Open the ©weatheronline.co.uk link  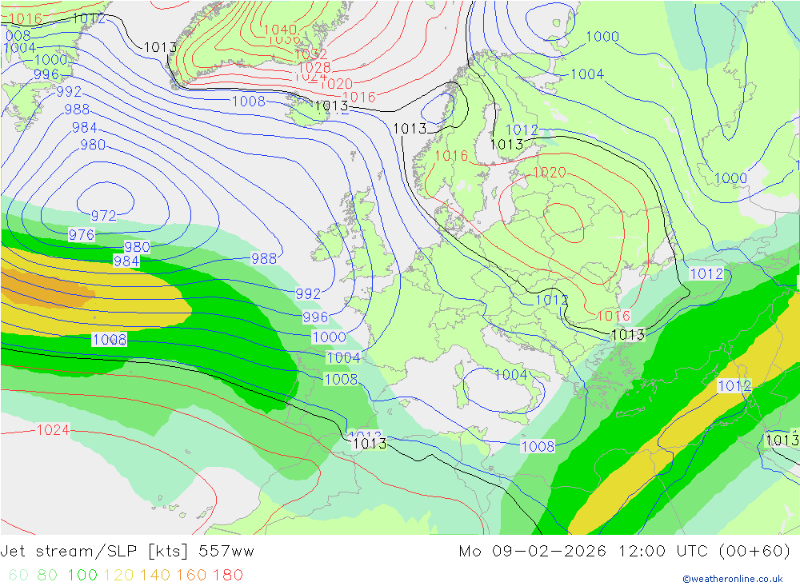click(733, 579)
